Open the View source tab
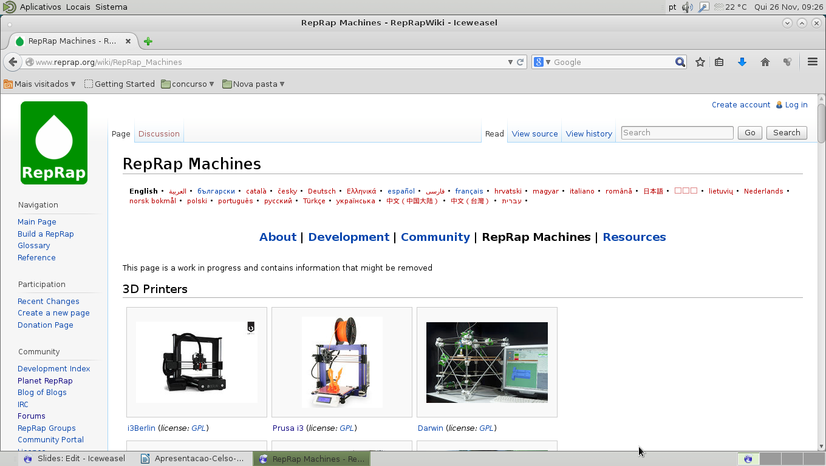Viewport: 826px width, 466px height. [x=534, y=133]
